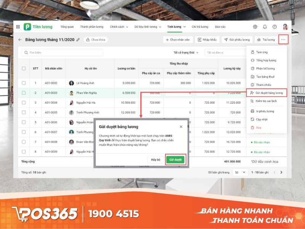Open the notifications bell icon
The height and width of the screenshot is (229, 305).
click(265, 27)
